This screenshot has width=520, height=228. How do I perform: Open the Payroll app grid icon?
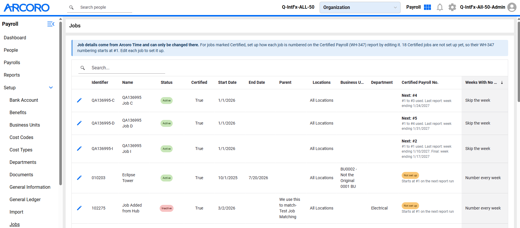tap(427, 7)
